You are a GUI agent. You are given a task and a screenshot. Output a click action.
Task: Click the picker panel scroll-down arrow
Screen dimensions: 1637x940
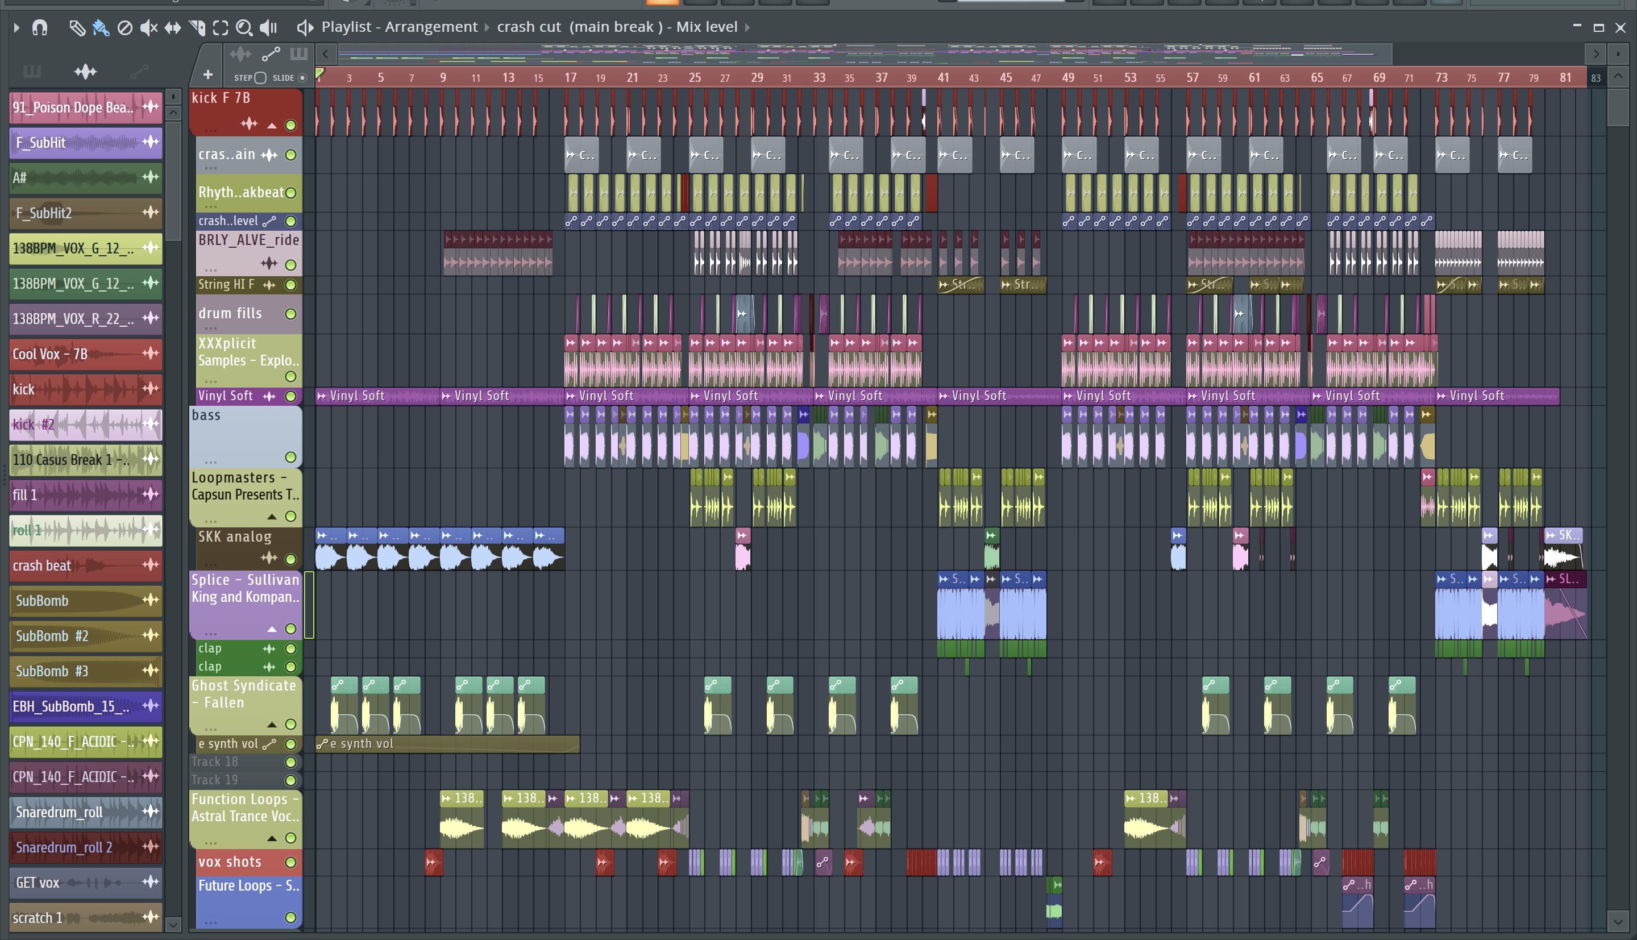click(x=172, y=925)
